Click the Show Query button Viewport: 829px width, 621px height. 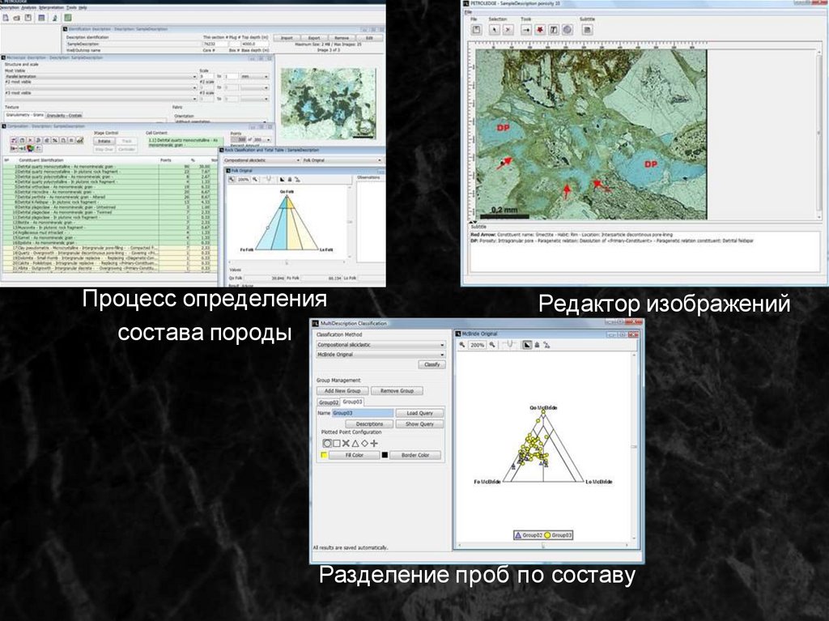coord(420,424)
